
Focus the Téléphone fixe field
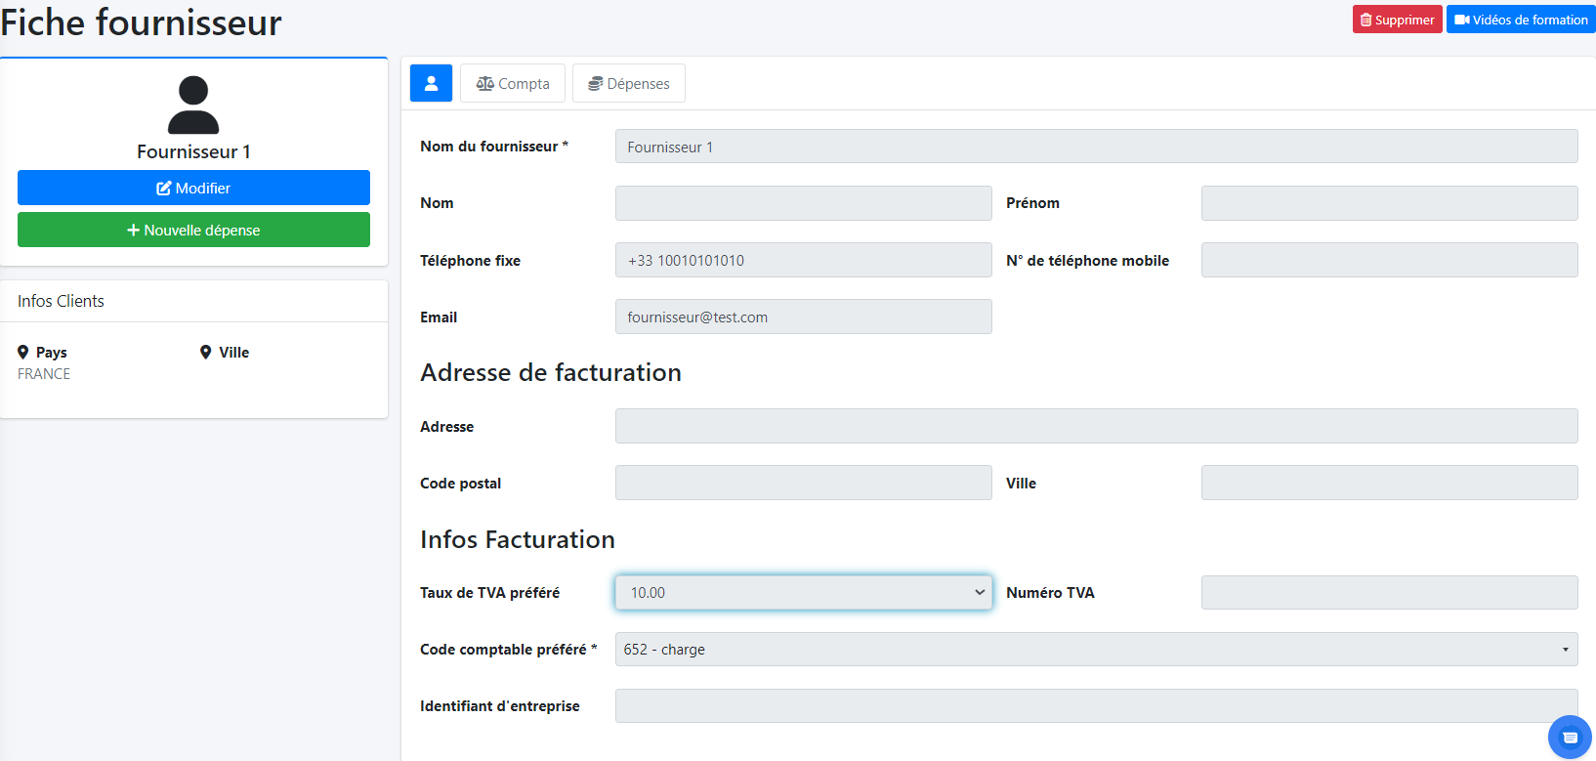(x=803, y=260)
